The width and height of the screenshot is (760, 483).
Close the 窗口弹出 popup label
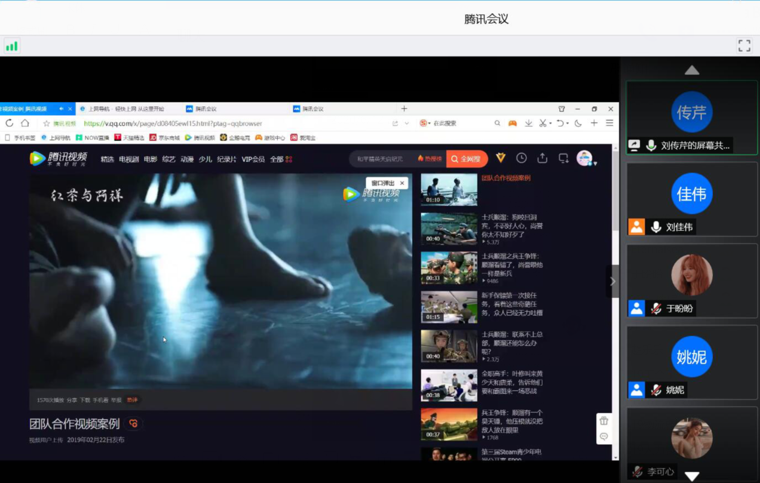click(402, 183)
